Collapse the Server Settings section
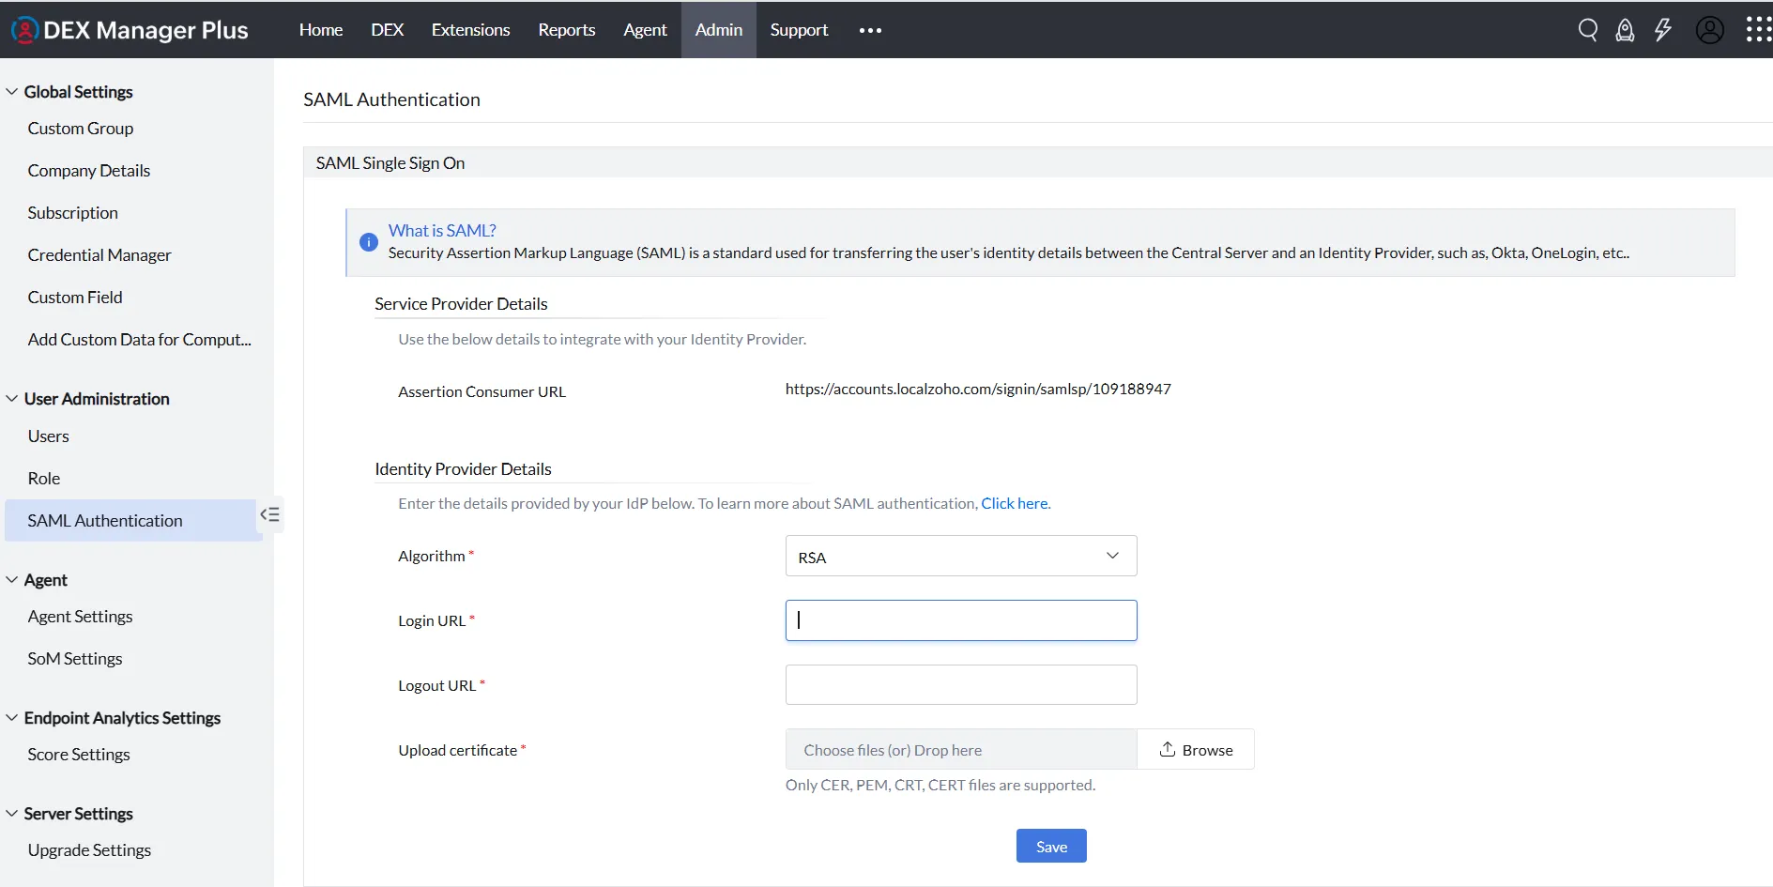Viewport: 1773px width, 887px height. (x=12, y=814)
